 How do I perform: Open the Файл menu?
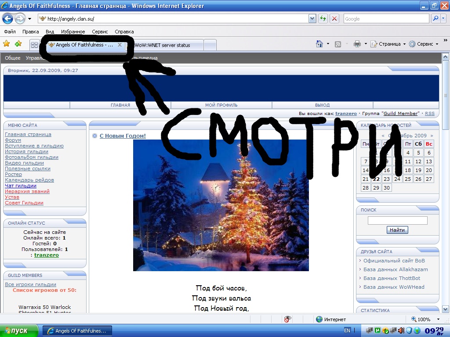(10, 32)
